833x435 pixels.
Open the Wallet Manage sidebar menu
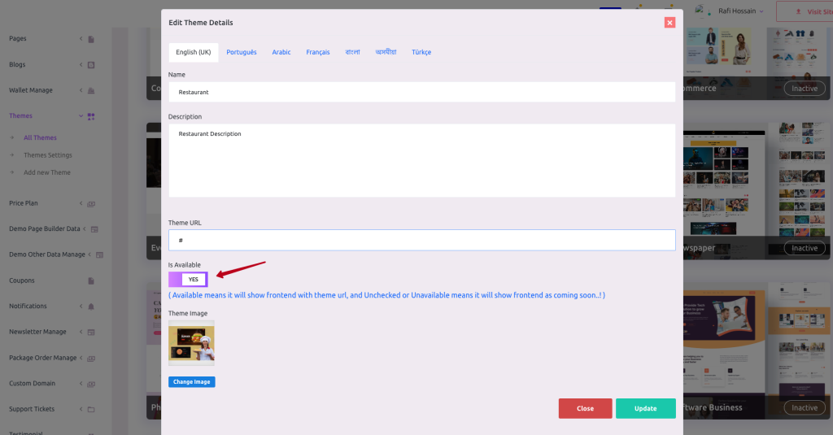click(x=31, y=90)
